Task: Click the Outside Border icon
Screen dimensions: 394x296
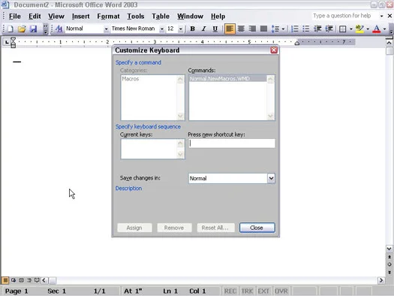Action: tap(342, 29)
